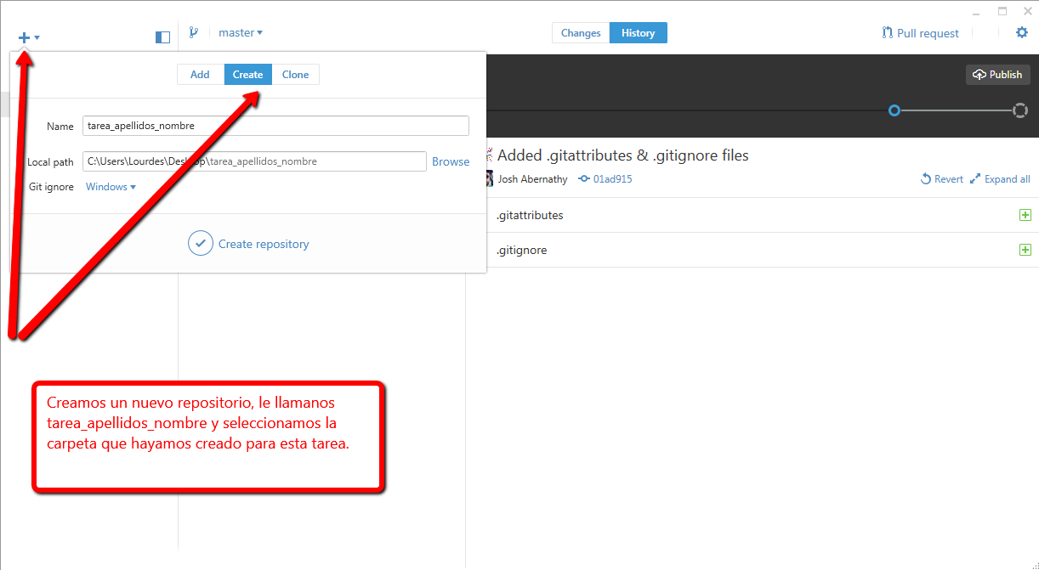Click the repository Name input field
This screenshot has height=570, width=1039.
276,126
